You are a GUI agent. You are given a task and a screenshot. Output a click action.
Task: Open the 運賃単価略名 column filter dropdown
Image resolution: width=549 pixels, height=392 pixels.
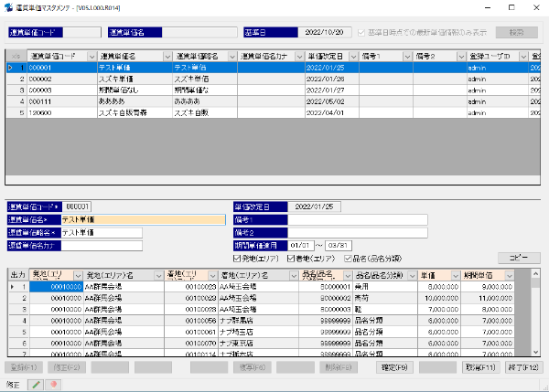coord(232,57)
